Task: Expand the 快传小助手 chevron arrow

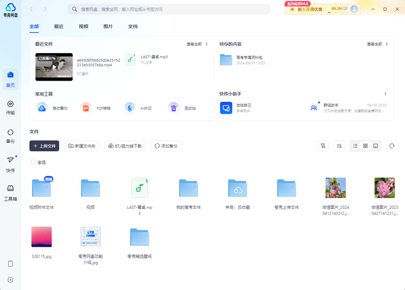Action: (x=385, y=94)
